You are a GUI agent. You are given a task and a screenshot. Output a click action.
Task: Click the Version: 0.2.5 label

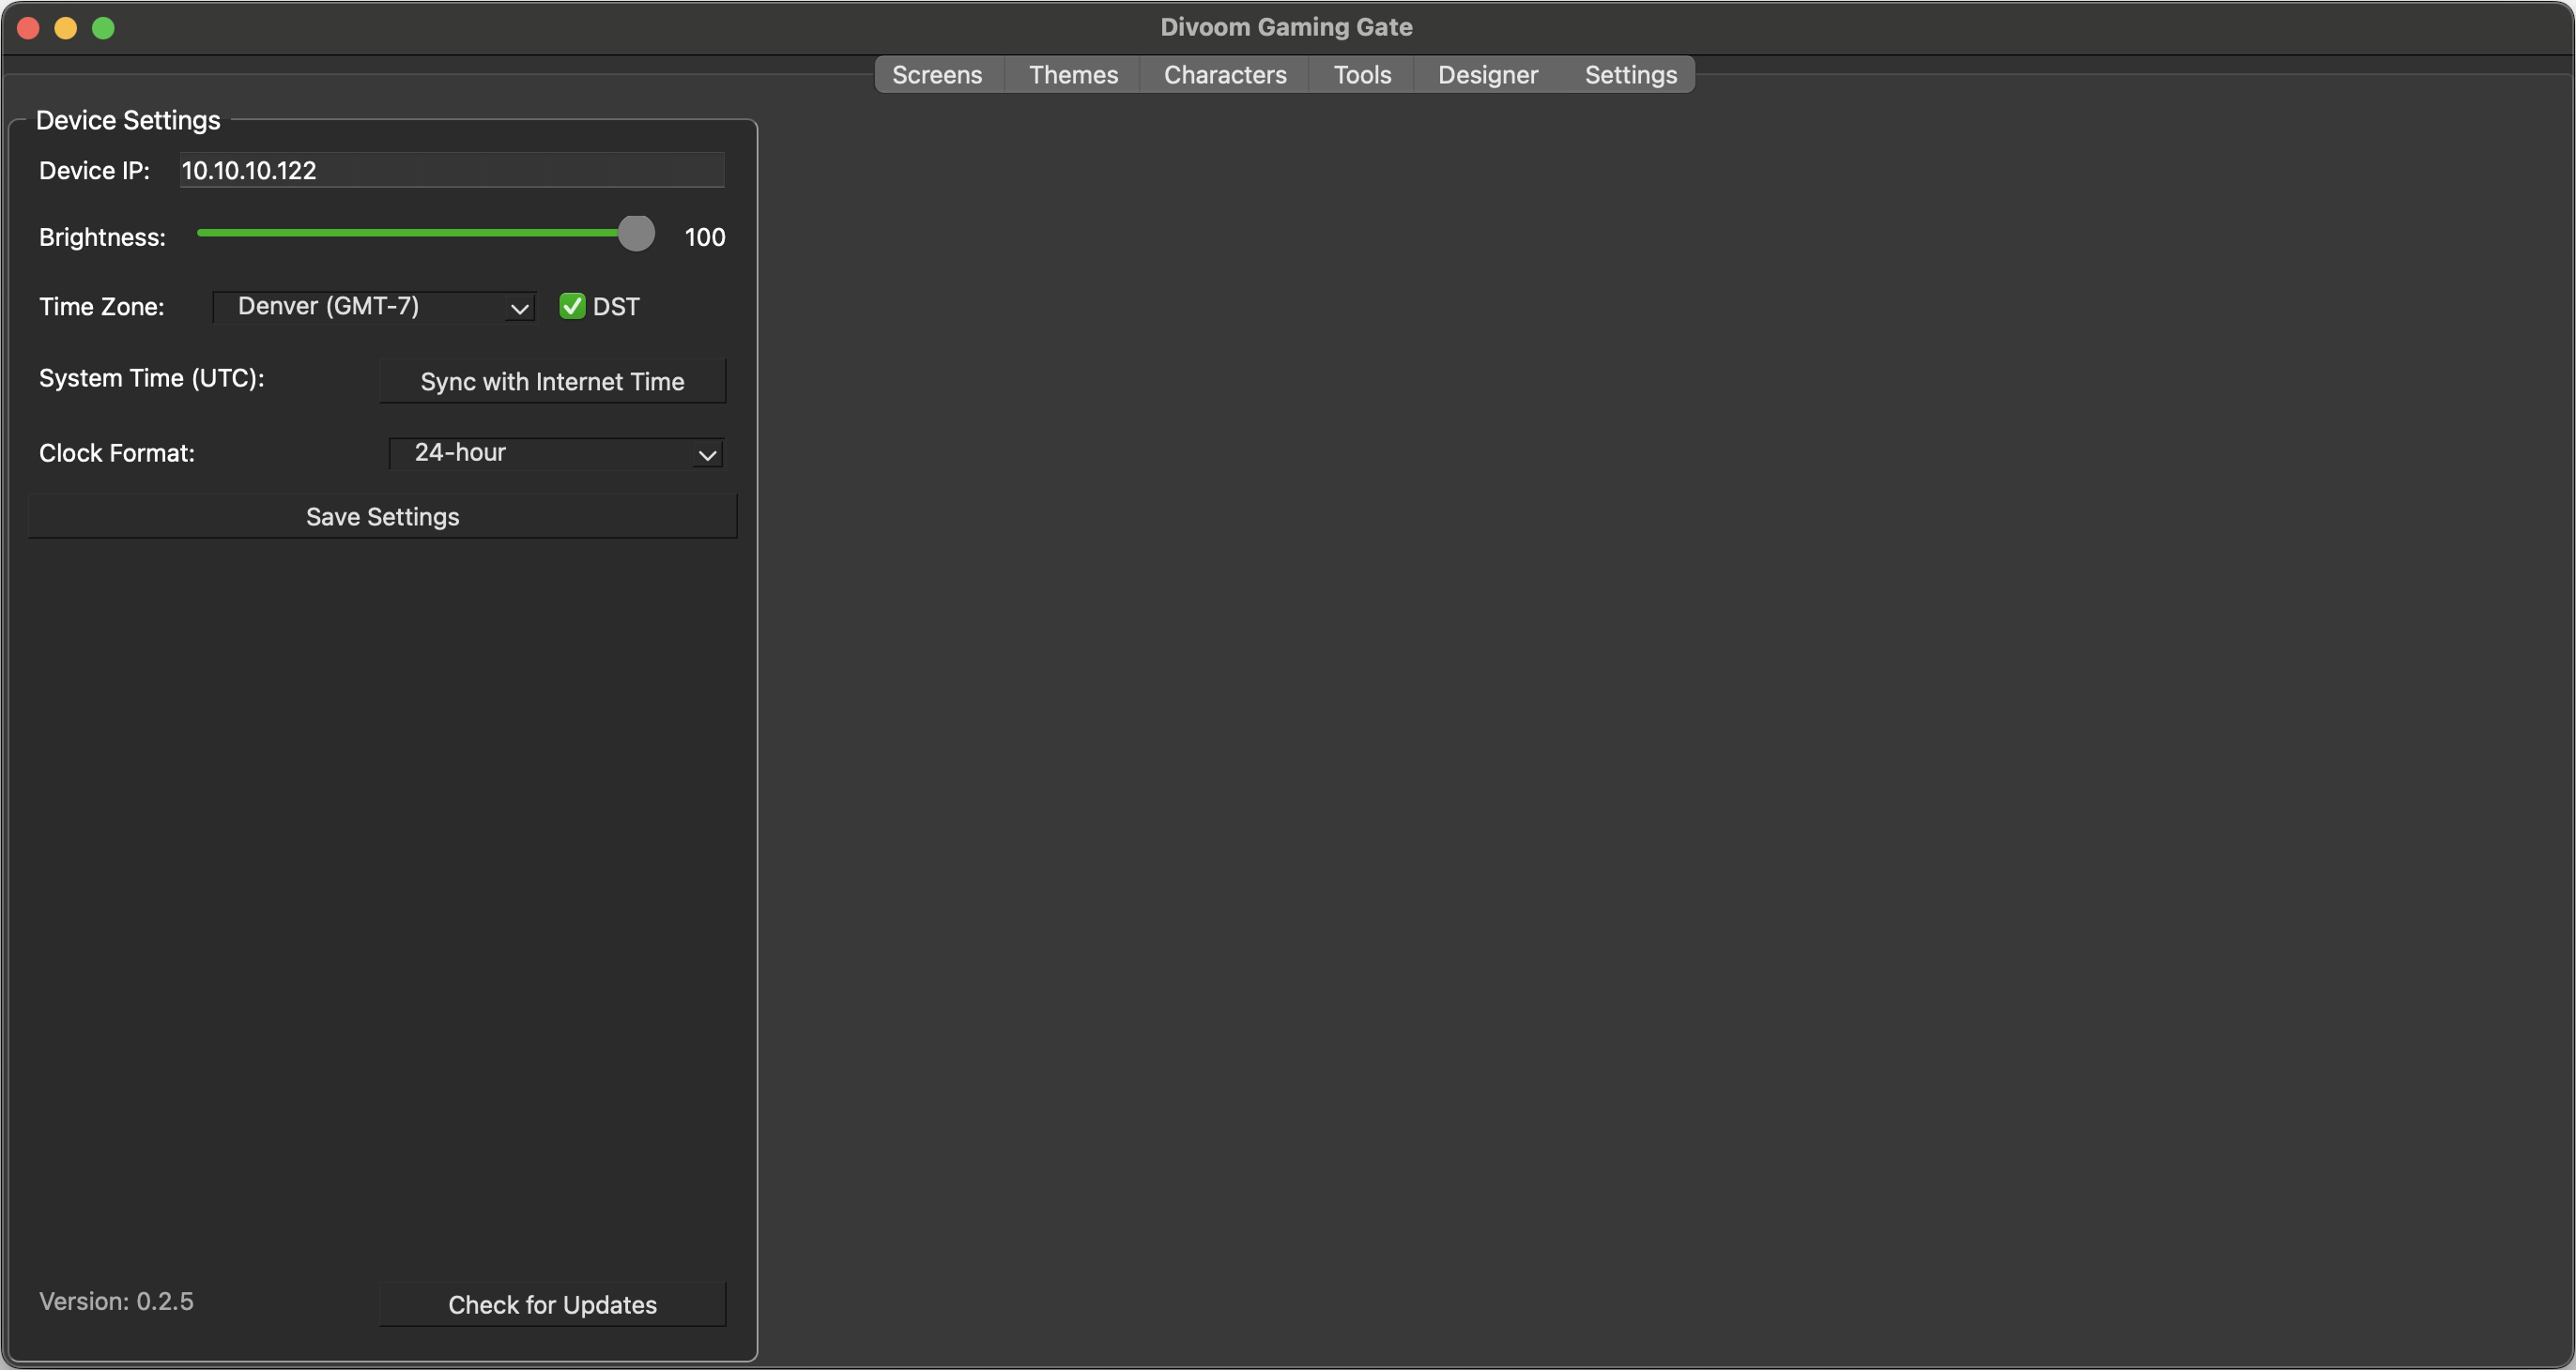point(116,1302)
